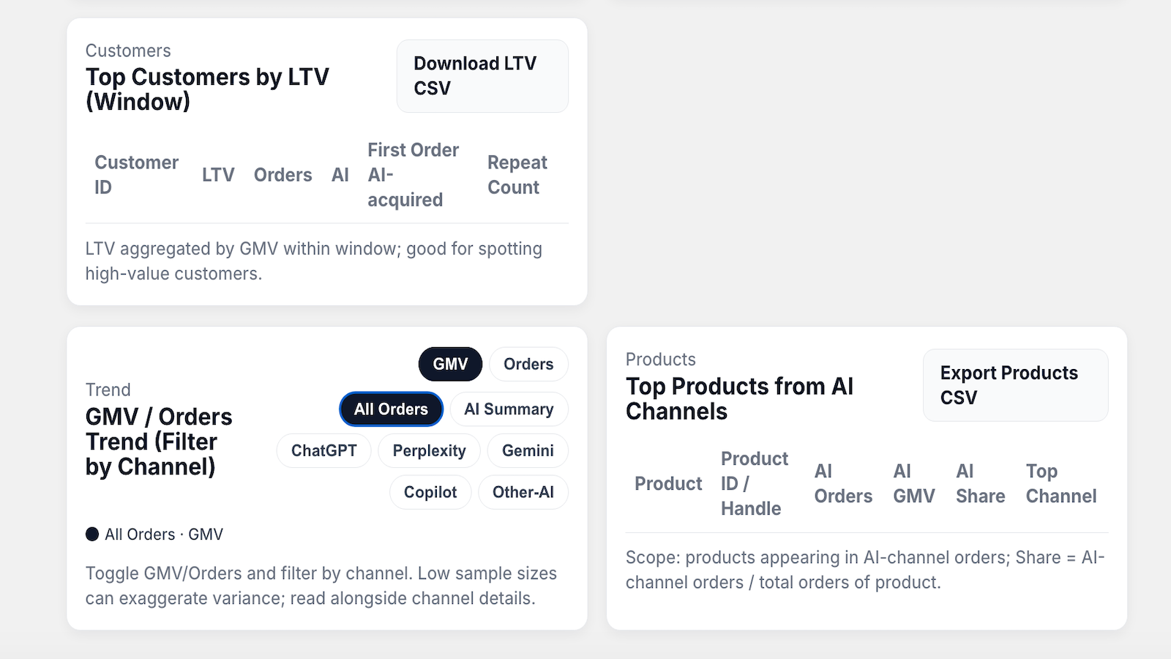
Task: Sort products by AI GMV header
Action: tap(914, 483)
